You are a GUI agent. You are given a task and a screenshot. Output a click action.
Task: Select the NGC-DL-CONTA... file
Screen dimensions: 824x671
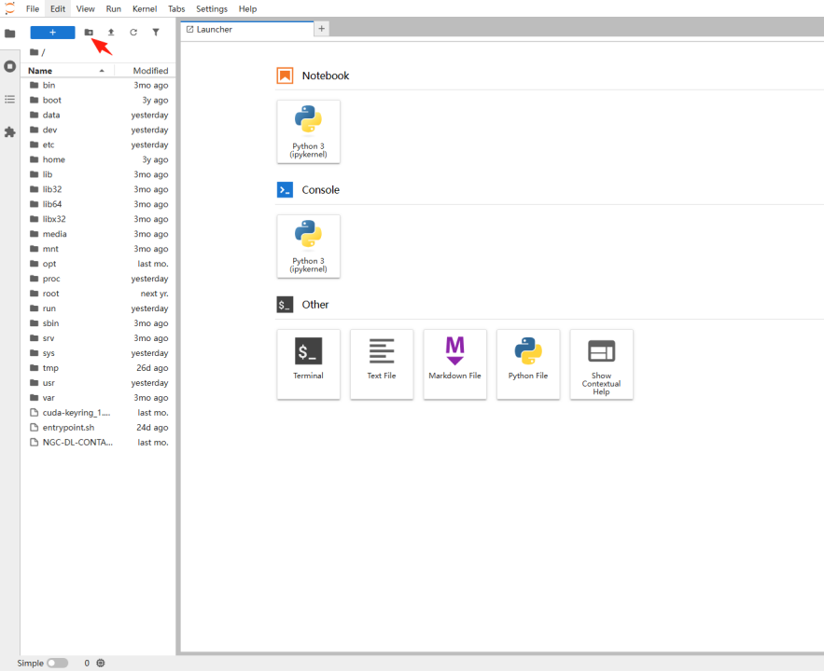click(x=98, y=443)
